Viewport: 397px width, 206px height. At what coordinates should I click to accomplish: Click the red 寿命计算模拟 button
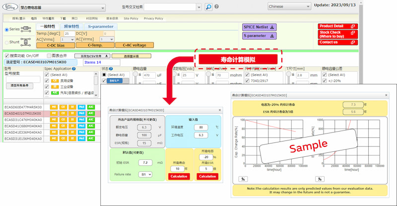point(240,59)
